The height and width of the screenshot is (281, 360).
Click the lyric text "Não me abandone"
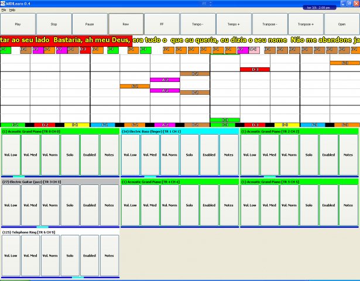pos(321,40)
